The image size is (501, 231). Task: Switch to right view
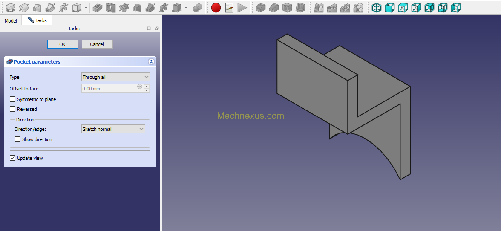click(416, 7)
